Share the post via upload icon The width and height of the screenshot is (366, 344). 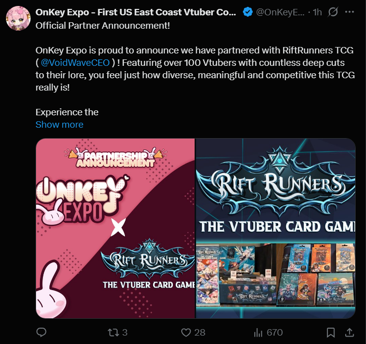point(349,332)
